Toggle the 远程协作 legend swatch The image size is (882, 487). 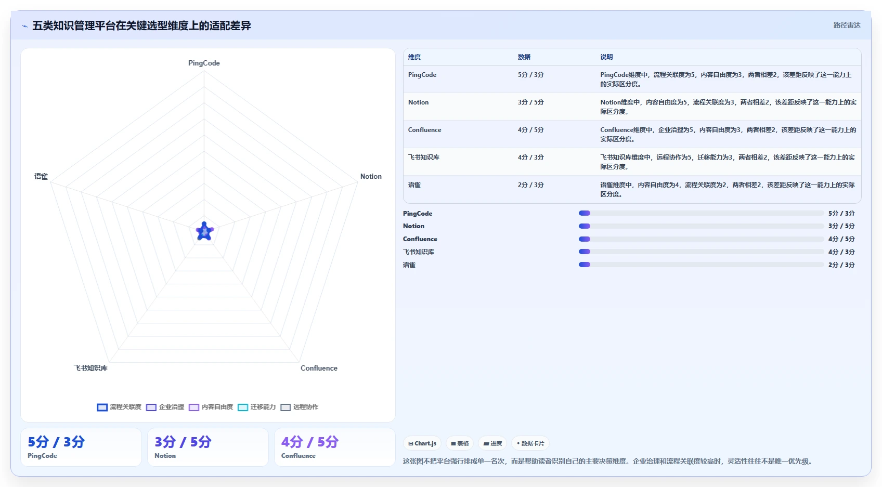[286, 407]
